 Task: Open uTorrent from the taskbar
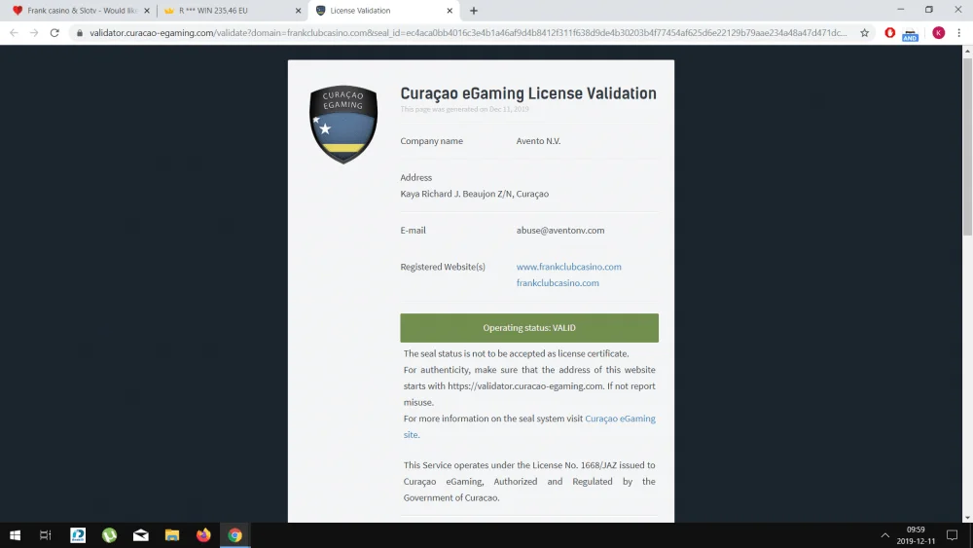(109, 535)
